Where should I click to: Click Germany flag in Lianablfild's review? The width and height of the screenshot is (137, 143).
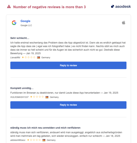[39, 58]
